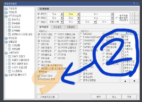Click the plus button on the 라인1 row
This screenshot has height=102, width=142.
click(132, 14)
